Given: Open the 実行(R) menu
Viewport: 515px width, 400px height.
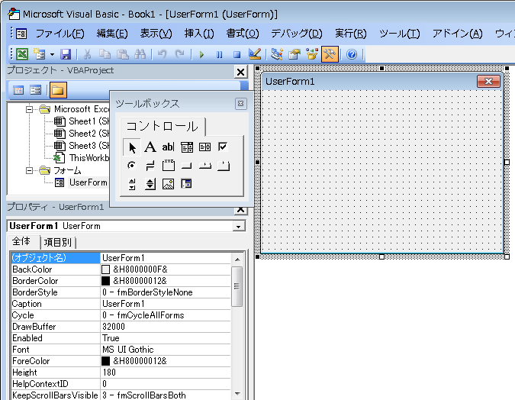Looking at the screenshot, I should [x=350, y=33].
